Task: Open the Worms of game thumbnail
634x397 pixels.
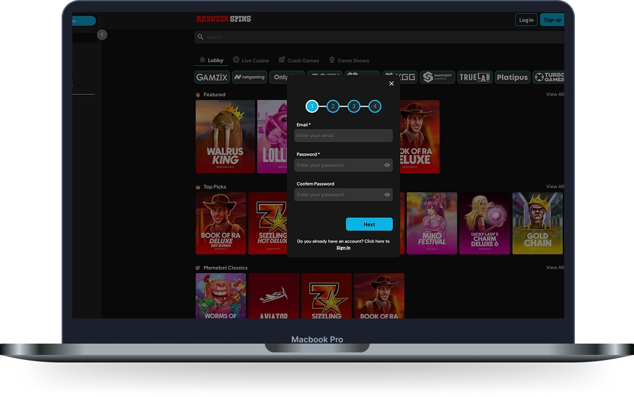Action: pyautogui.click(x=221, y=296)
